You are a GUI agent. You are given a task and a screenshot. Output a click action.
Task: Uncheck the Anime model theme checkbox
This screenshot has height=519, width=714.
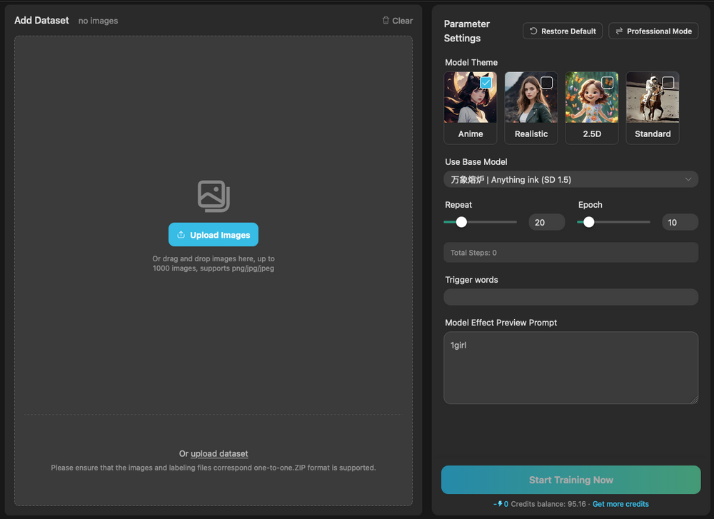(486, 83)
